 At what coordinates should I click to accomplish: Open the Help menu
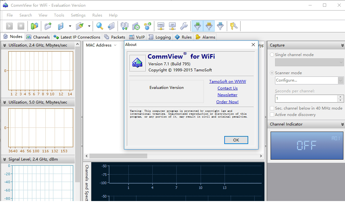pyautogui.click(x=113, y=15)
